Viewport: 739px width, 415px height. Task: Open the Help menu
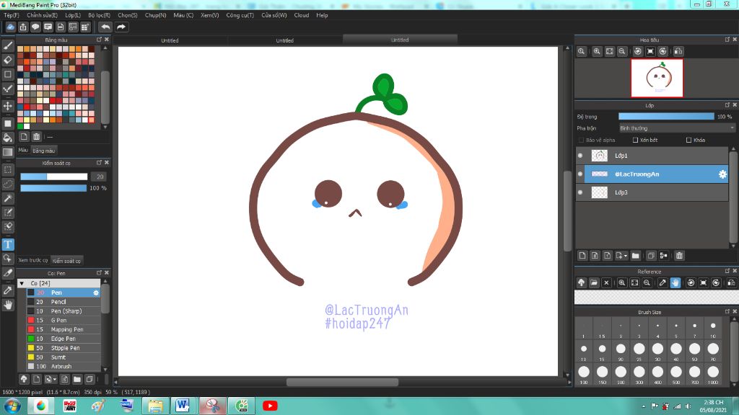pyautogui.click(x=322, y=15)
